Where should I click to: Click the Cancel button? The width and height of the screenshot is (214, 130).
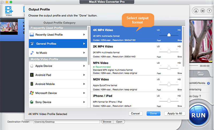click(x=136, y=113)
